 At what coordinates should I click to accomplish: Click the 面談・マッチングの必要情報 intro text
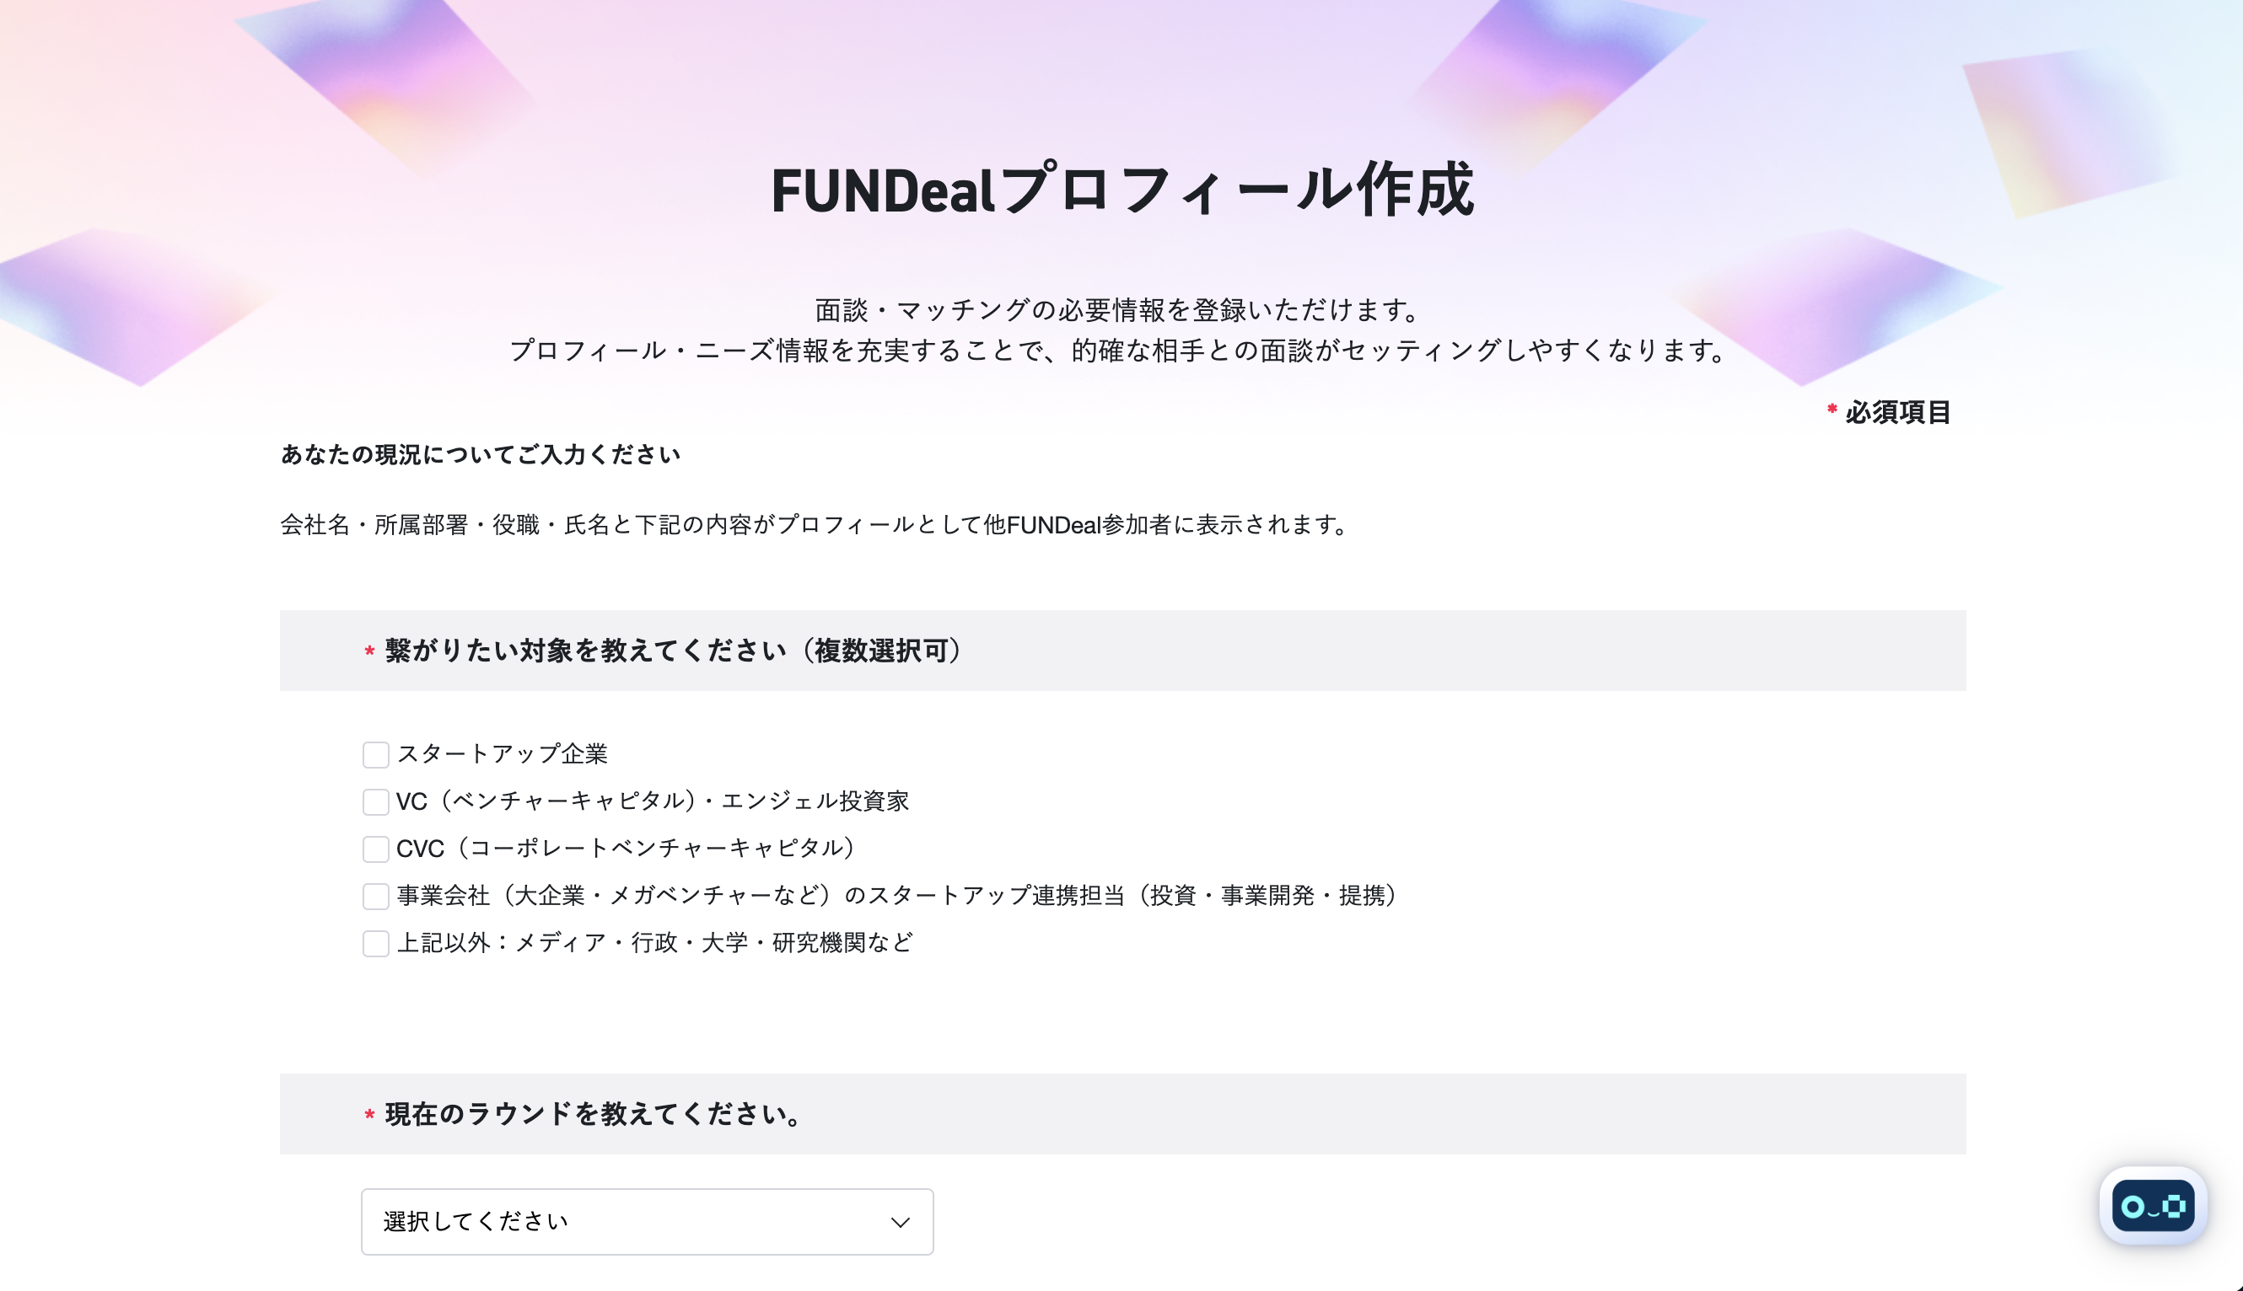click(1121, 309)
